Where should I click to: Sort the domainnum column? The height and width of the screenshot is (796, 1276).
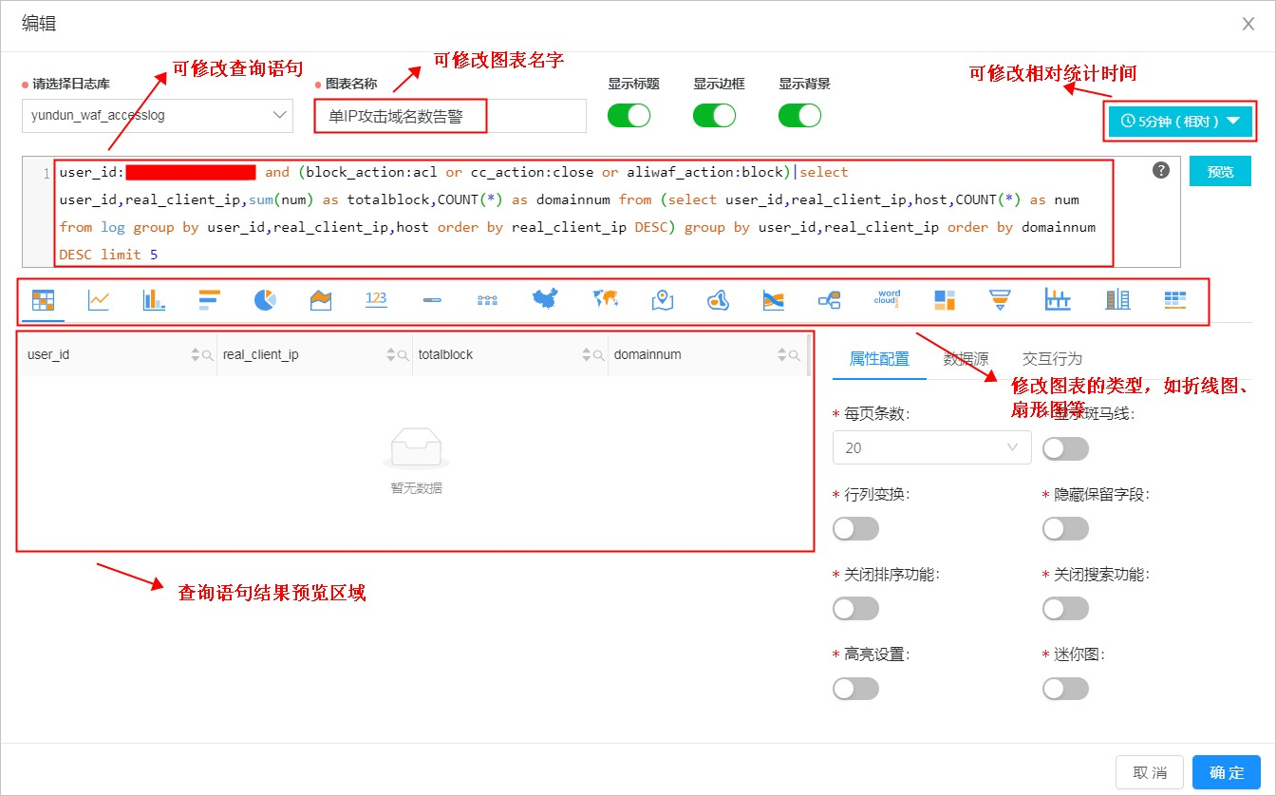[782, 355]
